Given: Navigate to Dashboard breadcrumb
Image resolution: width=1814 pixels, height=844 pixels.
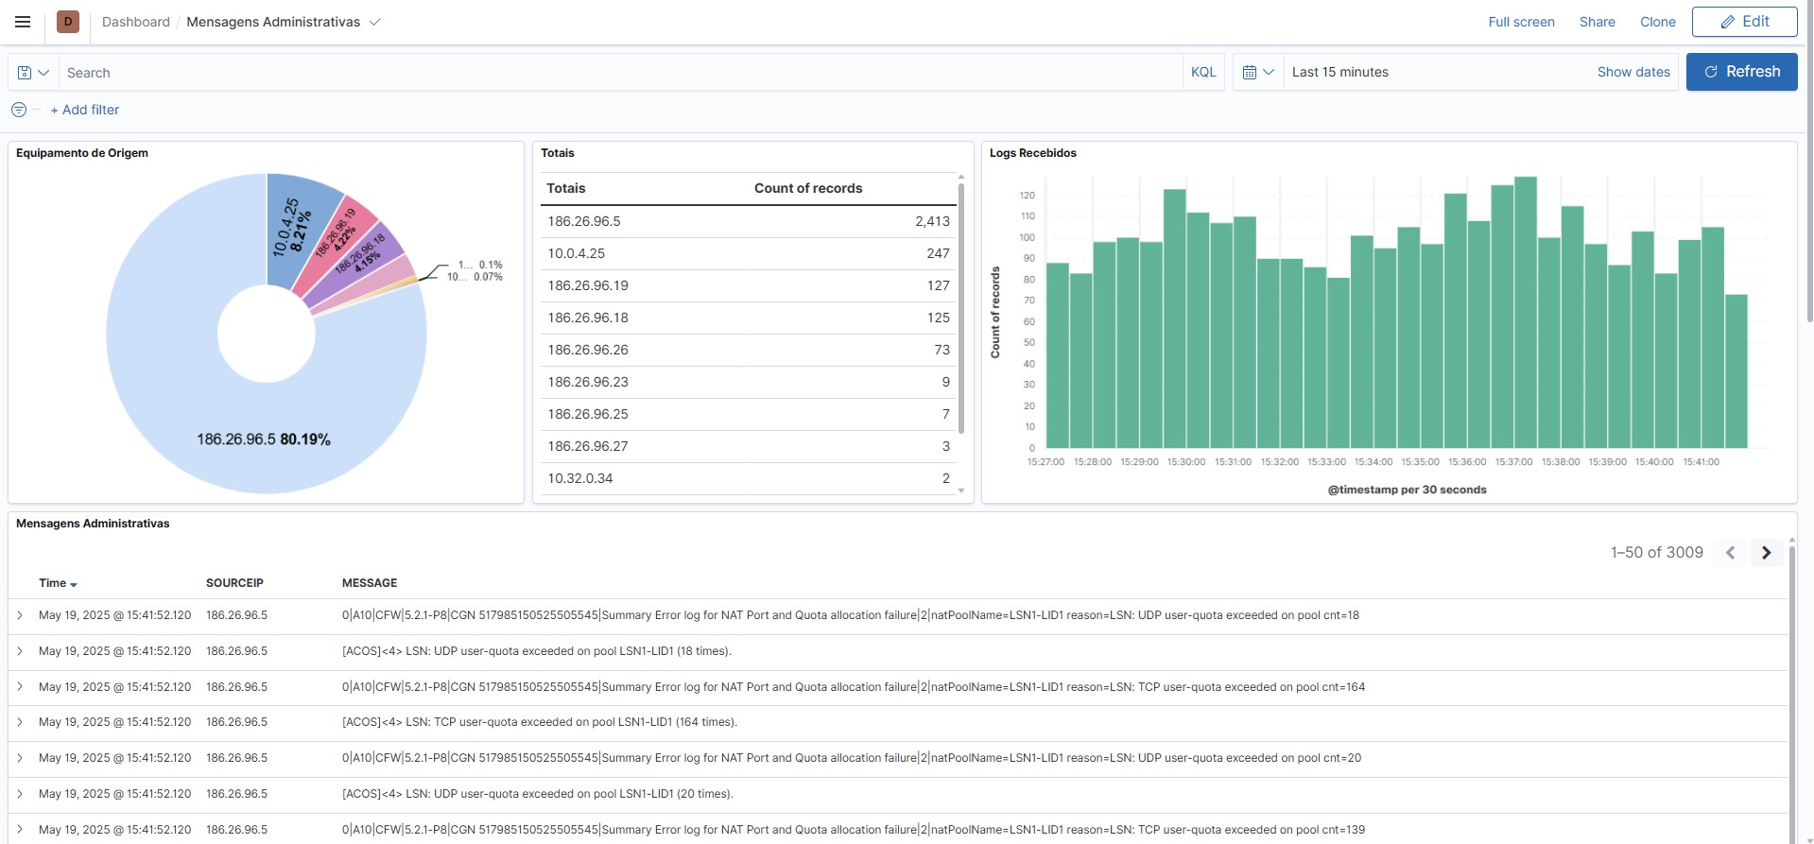Looking at the screenshot, I should [x=136, y=22].
